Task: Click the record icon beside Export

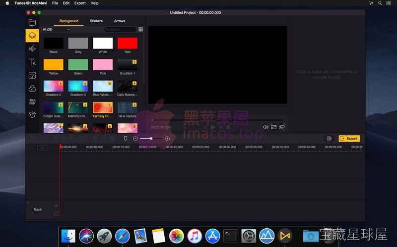Action: coord(329,139)
